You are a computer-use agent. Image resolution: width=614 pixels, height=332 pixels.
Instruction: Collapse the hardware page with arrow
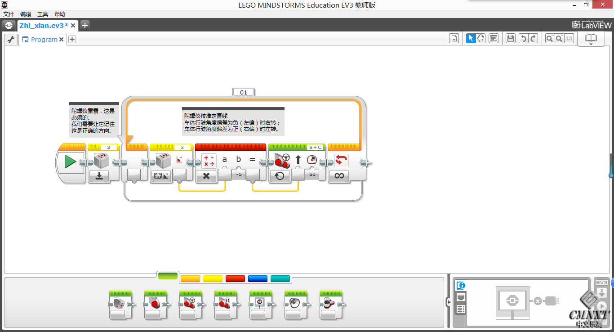pos(449,302)
